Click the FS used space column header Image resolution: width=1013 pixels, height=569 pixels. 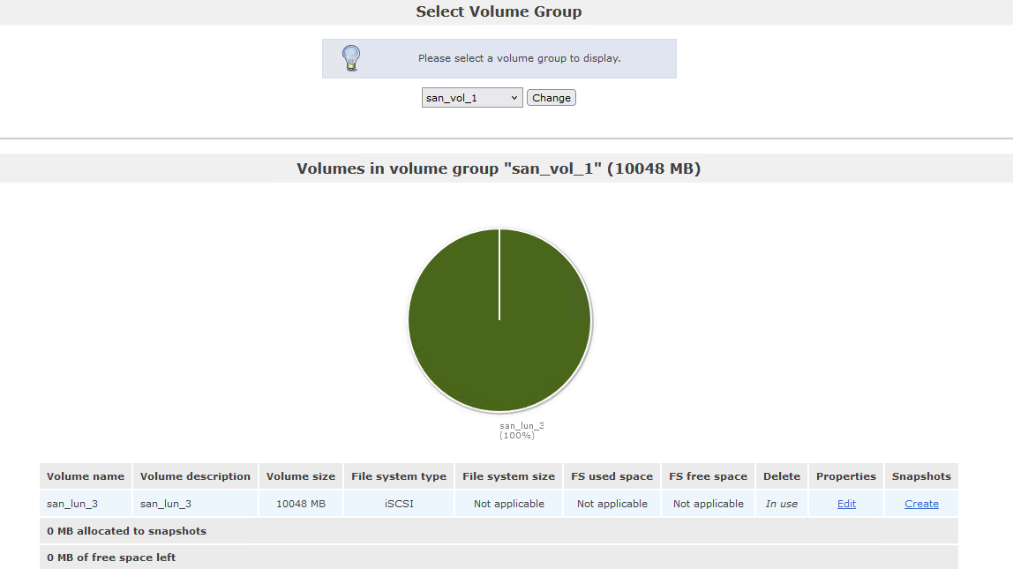point(612,476)
